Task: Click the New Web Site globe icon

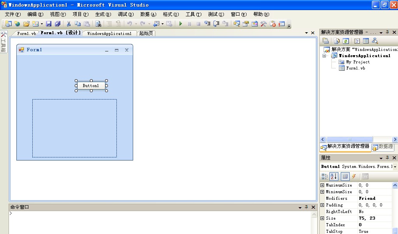Action: click(x=17, y=24)
